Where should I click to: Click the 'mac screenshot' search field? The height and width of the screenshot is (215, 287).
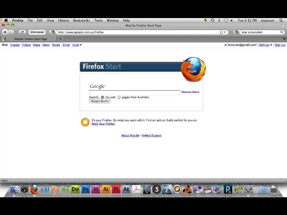pyautogui.click(x=260, y=32)
